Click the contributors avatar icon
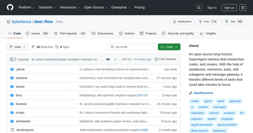Viewport: 253px width, 133px height. (x=13, y=59)
